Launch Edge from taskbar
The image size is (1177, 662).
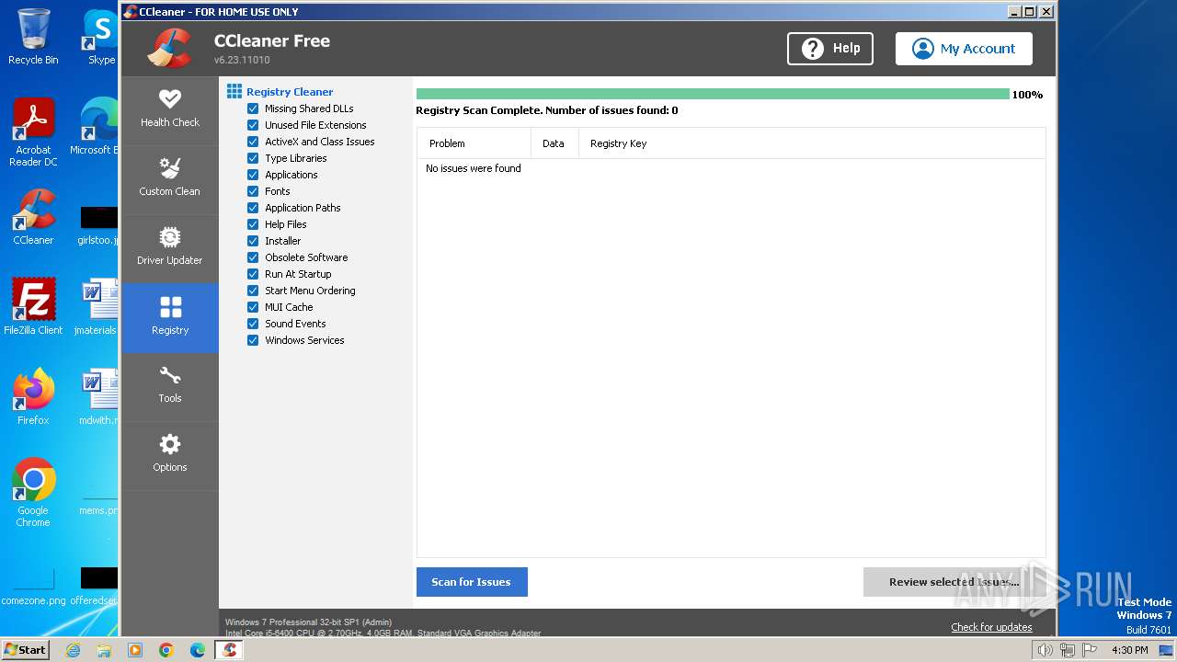(198, 650)
